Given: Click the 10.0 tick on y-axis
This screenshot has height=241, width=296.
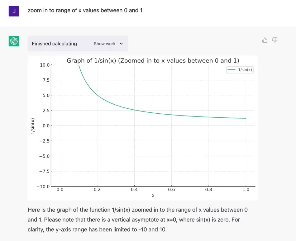Looking at the screenshot, I should coord(45,65).
